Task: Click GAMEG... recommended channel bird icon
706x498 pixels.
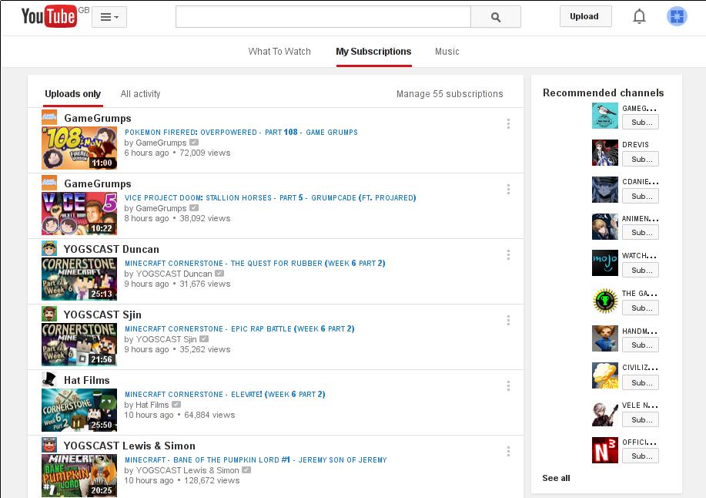Action: tap(604, 116)
